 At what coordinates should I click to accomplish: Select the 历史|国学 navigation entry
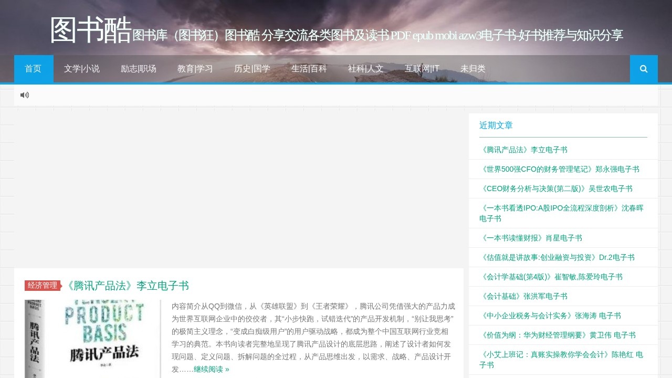252,69
